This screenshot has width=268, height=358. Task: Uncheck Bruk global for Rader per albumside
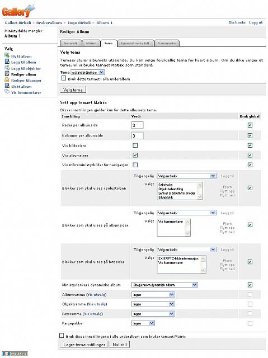(x=250, y=125)
